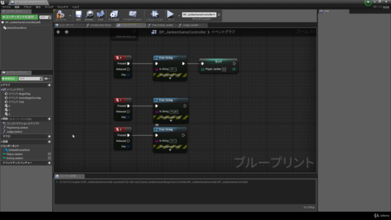
Task: Click In String field of third Print String
Action: pyautogui.click(x=173, y=141)
